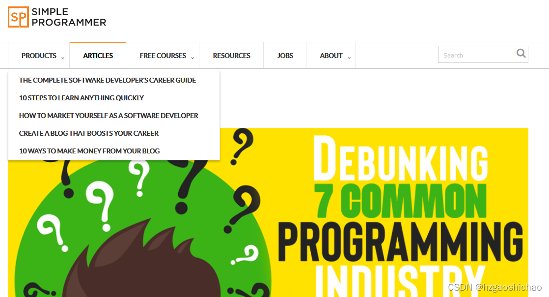Click the search magnifier icon

coord(521,53)
